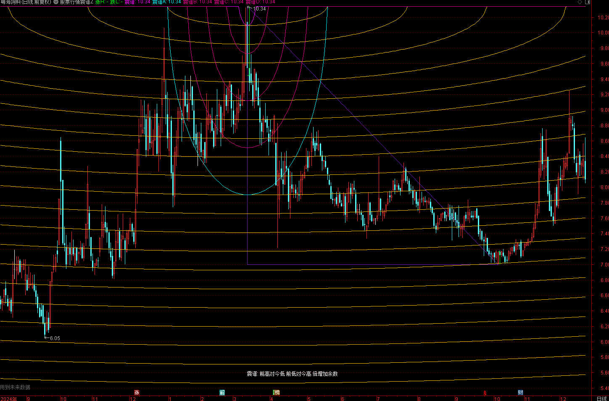This screenshot has width=609, height=401.
Task: Click the 榜 event marker on timeline
Action: tap(276, 393)
